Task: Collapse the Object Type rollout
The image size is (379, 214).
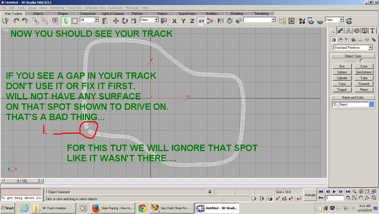Action: coord(353,56)
